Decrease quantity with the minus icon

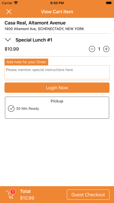(92, 49)
